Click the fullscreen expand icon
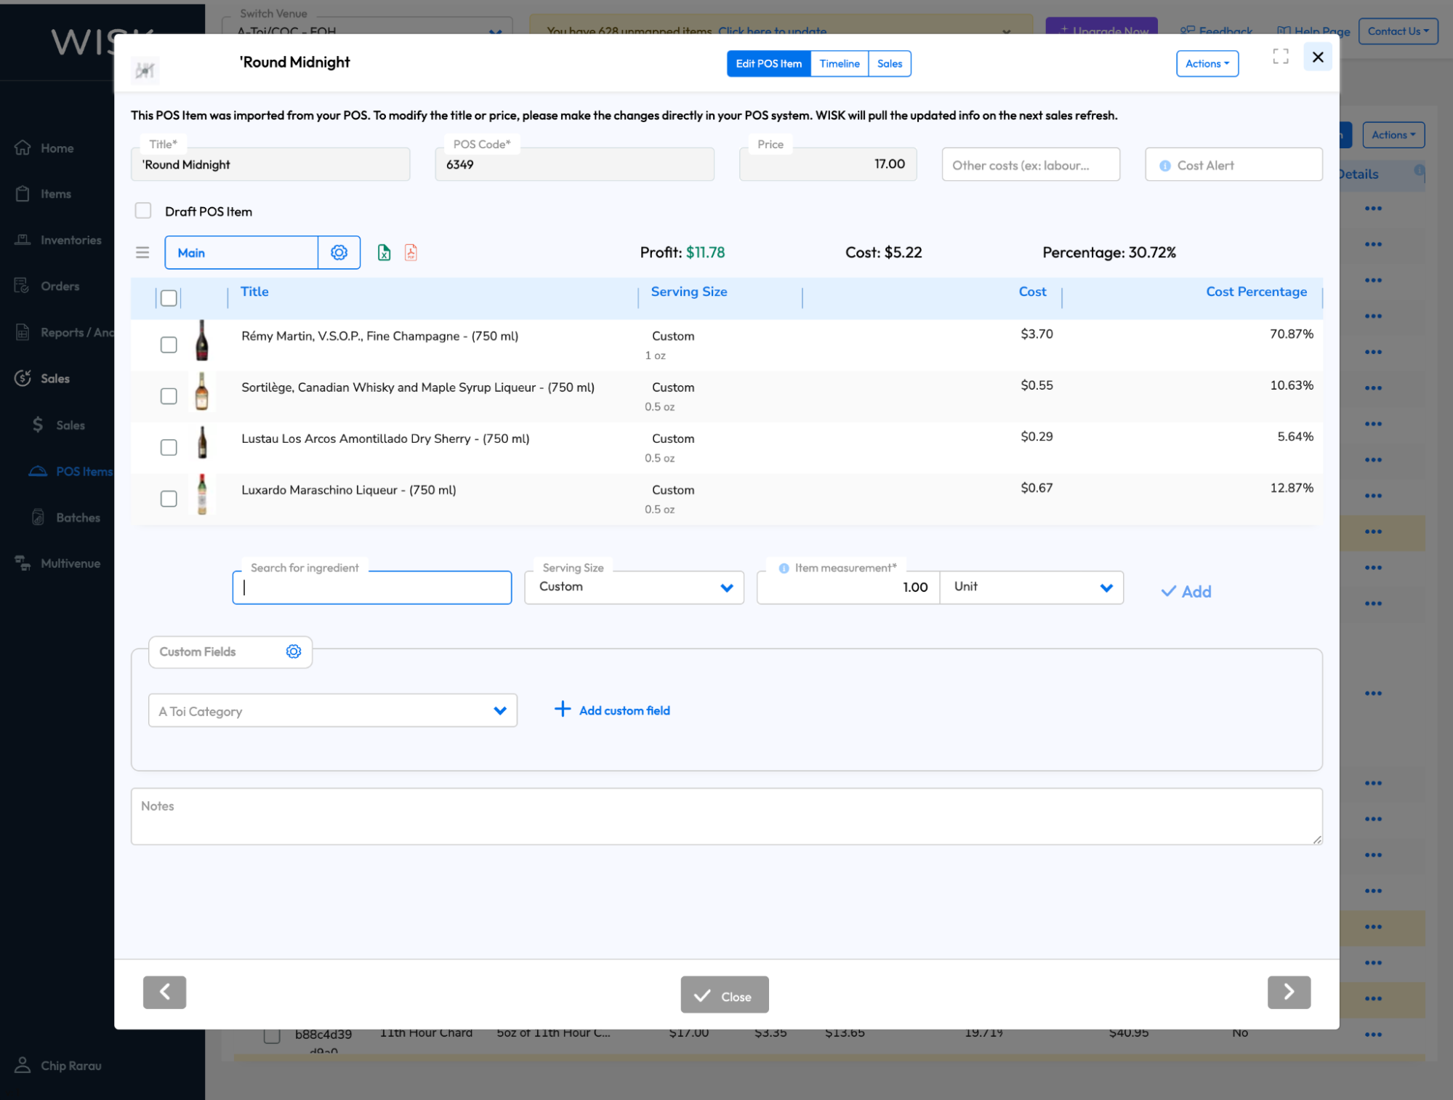This screenshot has width=1453, height=1100. click(1280, 57)
